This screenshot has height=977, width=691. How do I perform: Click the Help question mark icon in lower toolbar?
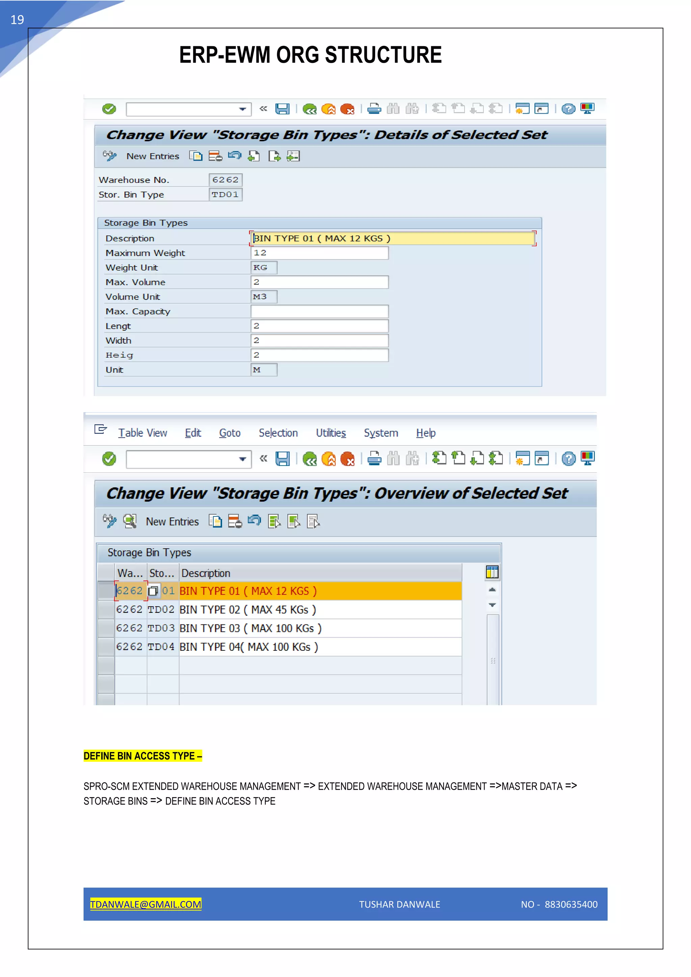pyautogui.click(x=568, y=459)
